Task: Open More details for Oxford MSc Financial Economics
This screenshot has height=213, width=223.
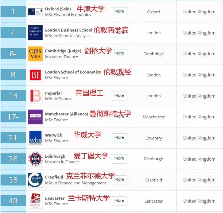Action: pyautogui.click(x=119, y=11)
